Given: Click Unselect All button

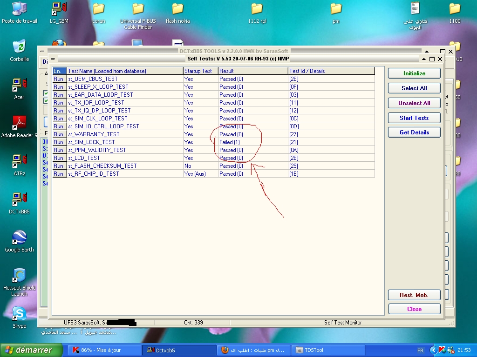Looking at the screenshot, I should point(414,103).
